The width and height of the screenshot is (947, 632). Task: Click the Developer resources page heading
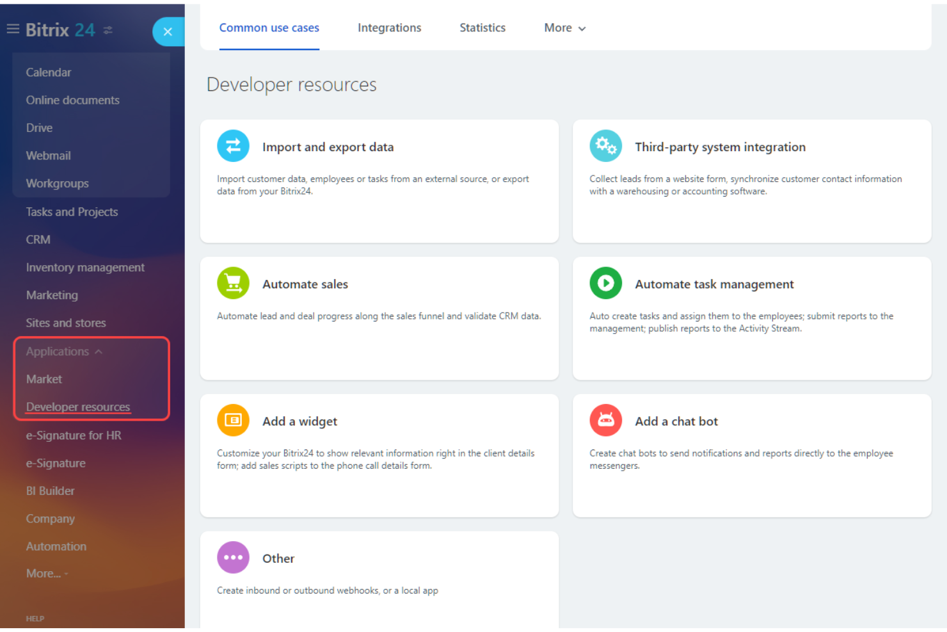point(291,85)
